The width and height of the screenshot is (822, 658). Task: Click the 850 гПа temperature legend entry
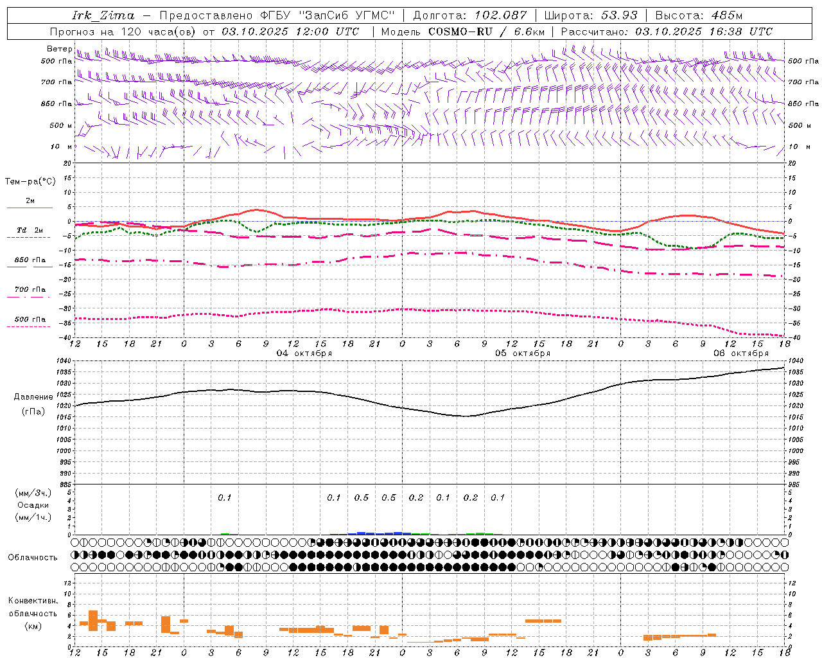[30, 260]
